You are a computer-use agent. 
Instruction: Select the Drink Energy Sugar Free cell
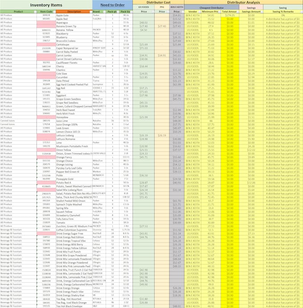pos(74,233)
